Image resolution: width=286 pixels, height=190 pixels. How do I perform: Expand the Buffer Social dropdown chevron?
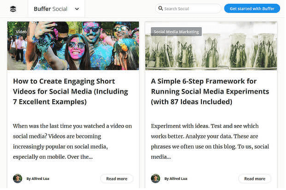point(77,9)
